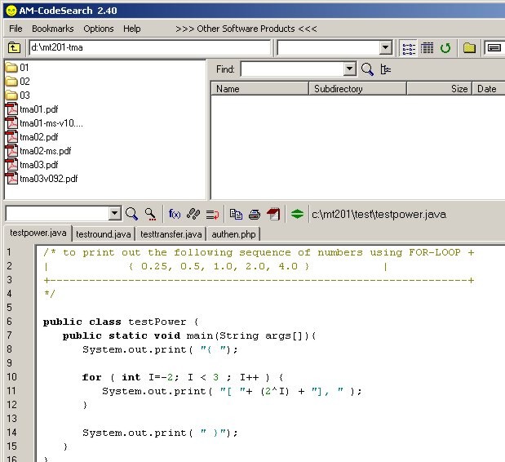The image size is (505, 462).
Task: Expand the code search dropdown arrow
Action: (x=114, y=214)
